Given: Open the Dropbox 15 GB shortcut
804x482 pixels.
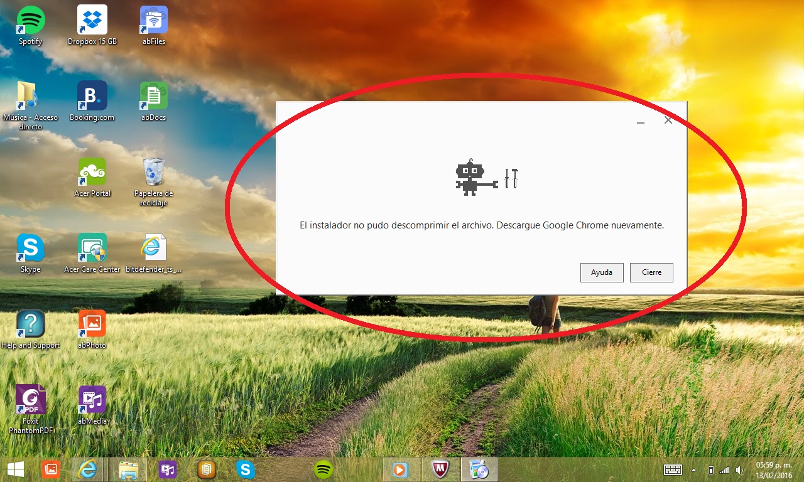Looking at the screenshot, I should (x=92, y=26).
